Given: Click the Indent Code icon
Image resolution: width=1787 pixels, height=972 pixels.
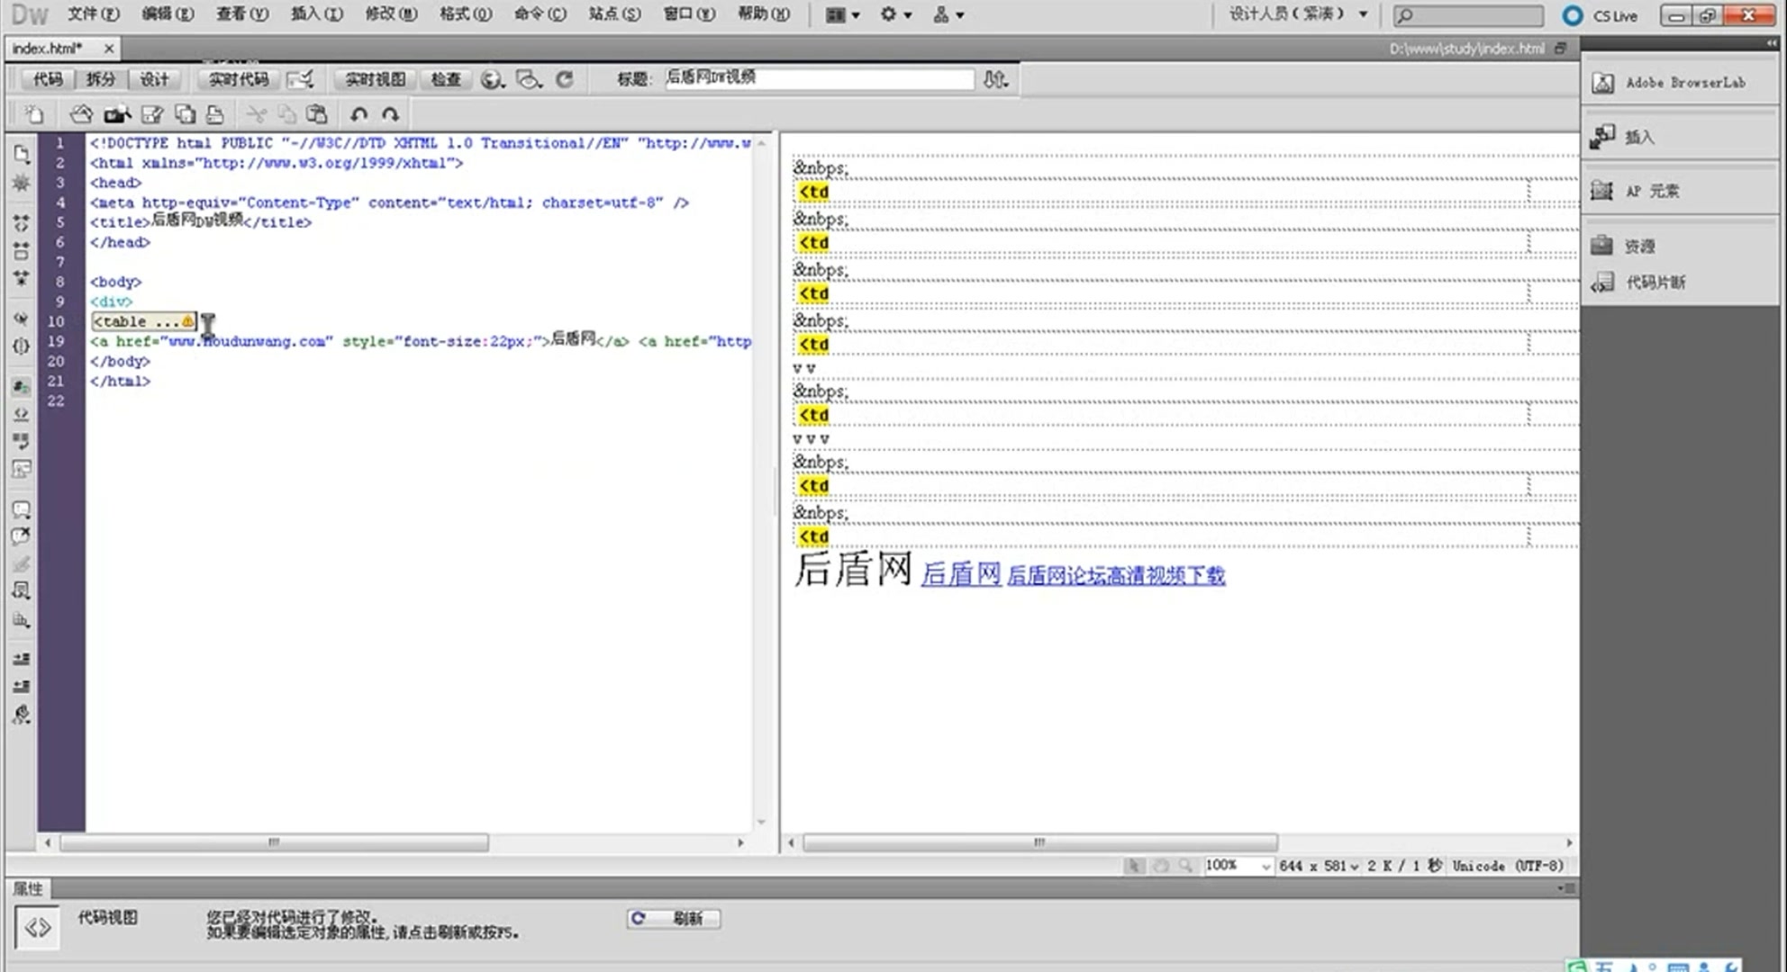Looking at the screenshot, I should point(22,659).
